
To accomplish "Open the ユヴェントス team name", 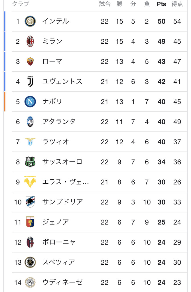I will (62, 82).
